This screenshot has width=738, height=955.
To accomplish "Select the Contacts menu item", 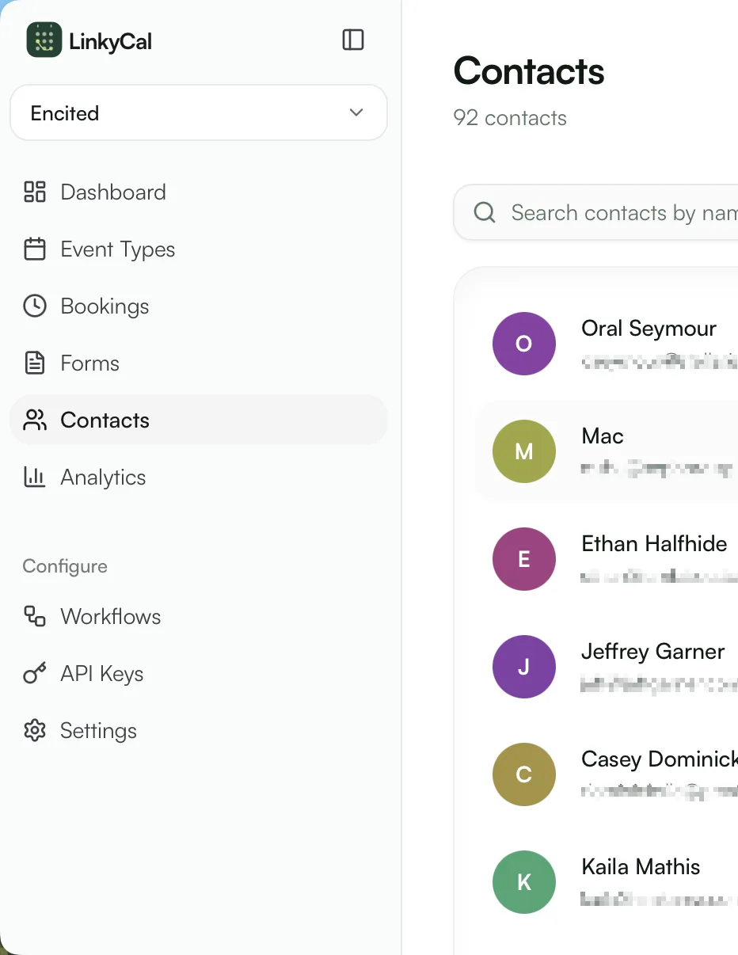I will pos(199,420).
